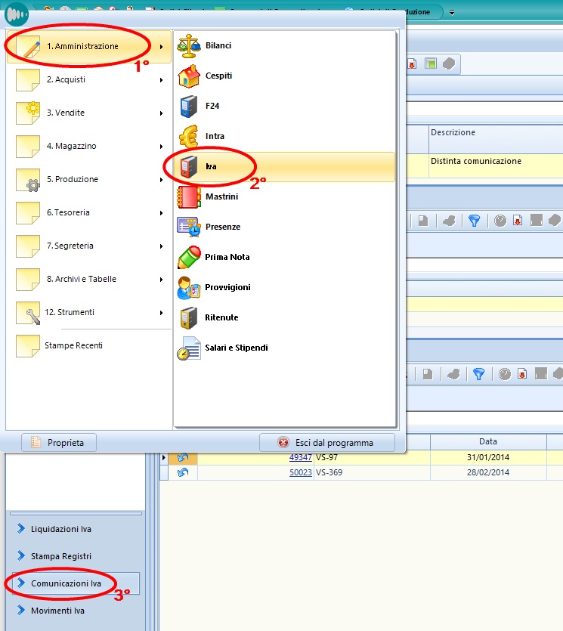Open Presenze attendance icon
This screenshot has height=631, width=563.
pos(187,227)
